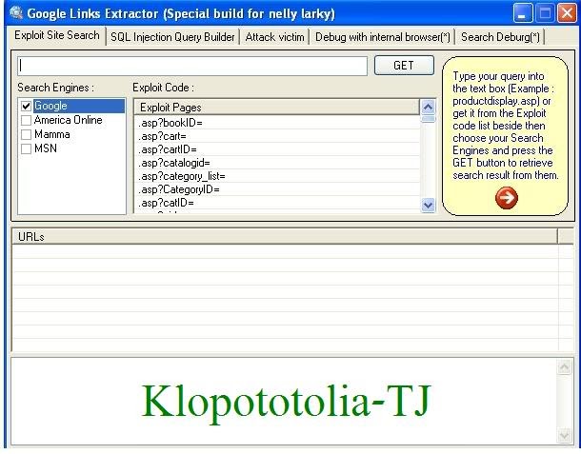This screenshot has height=454, width=581.
Task: Switch to the Exploit Site Search tab
Action: (x=57, y=35)
